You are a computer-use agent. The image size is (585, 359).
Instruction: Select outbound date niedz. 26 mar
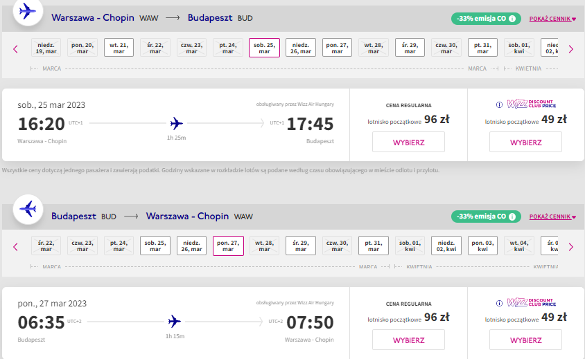point(301,48)
